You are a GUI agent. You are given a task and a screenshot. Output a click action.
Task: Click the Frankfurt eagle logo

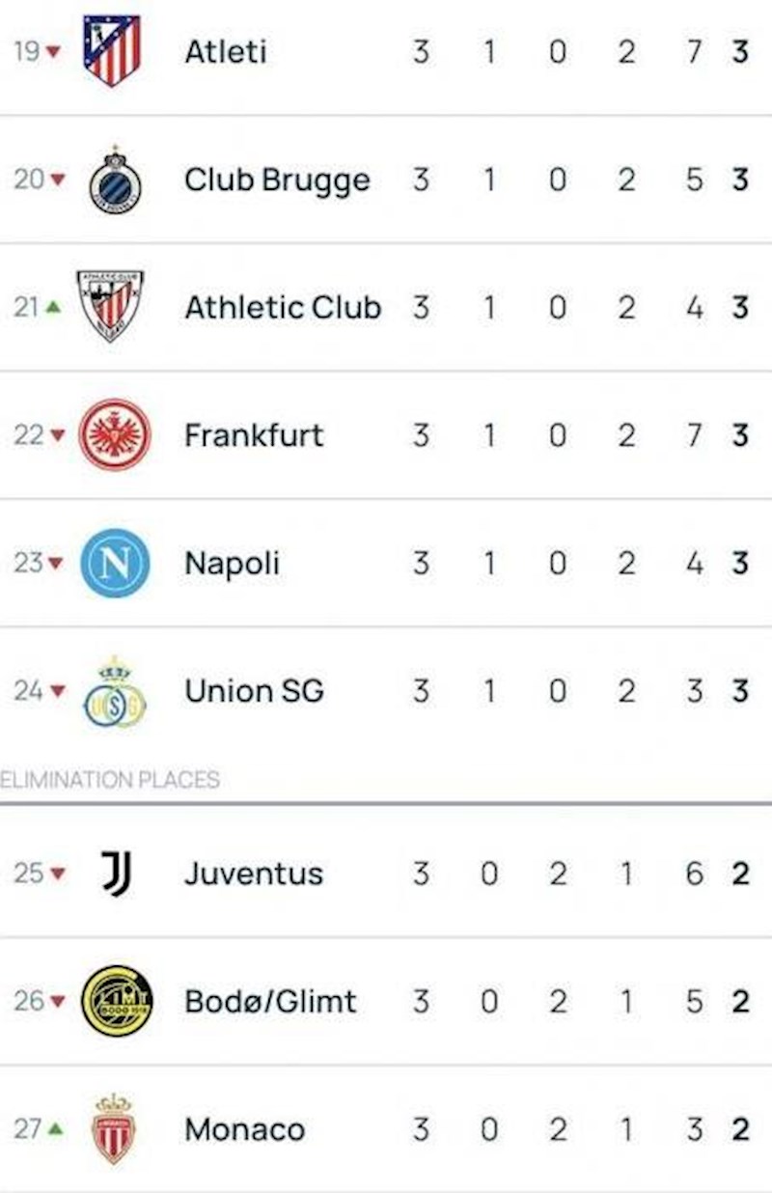coord(115,435)
